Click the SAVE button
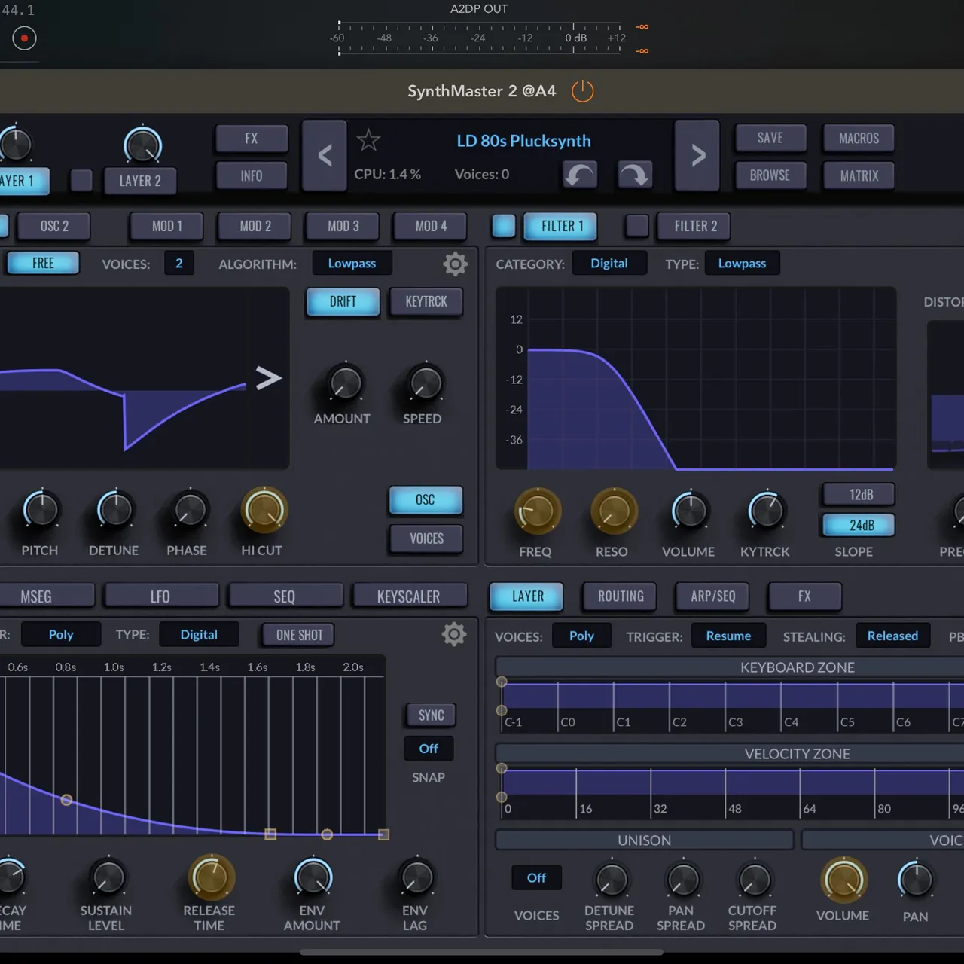The image size is (964, 964). [770, 138]
